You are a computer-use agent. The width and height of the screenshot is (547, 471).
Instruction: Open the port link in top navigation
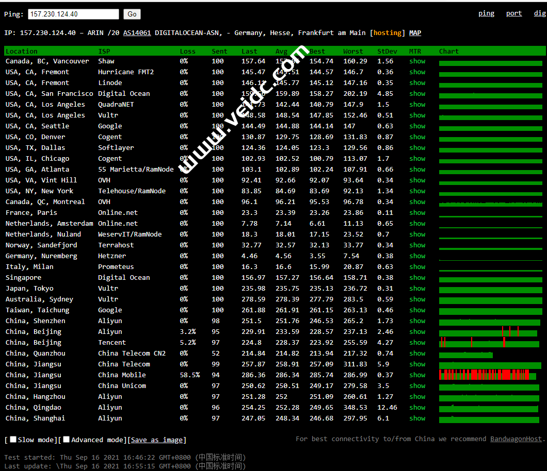pos(514,13)
